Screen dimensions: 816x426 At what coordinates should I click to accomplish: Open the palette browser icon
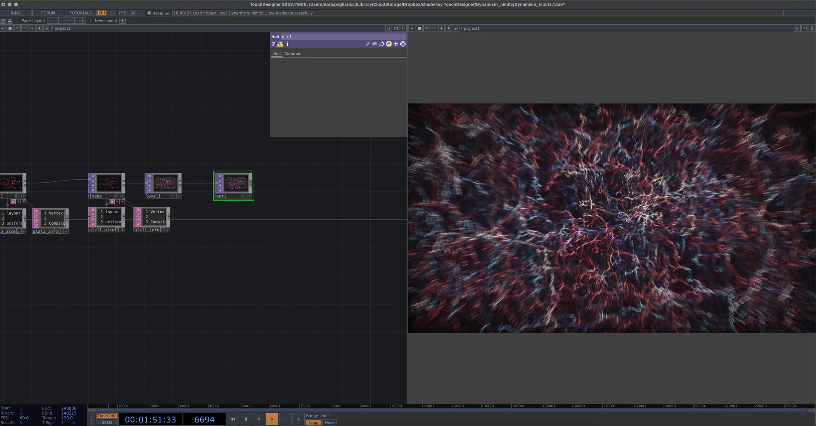tap(3, 20)
